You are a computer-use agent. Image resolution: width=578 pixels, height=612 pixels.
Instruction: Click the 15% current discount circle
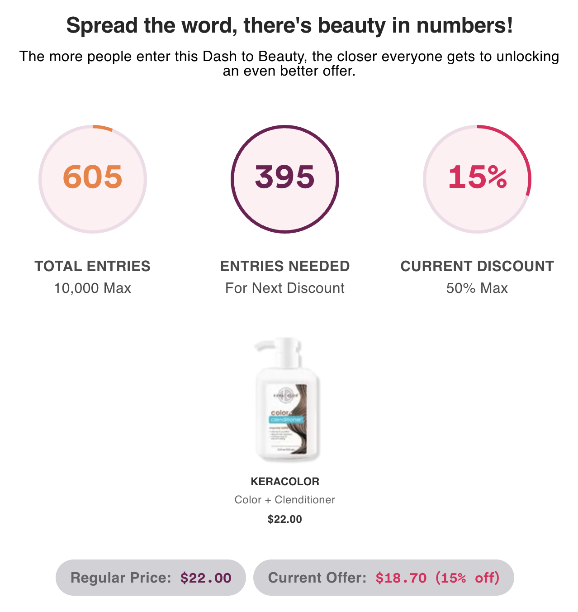477,179
